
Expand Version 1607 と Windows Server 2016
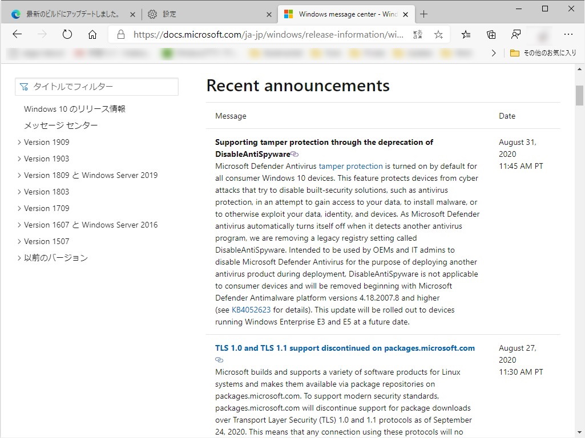(19, 225)
